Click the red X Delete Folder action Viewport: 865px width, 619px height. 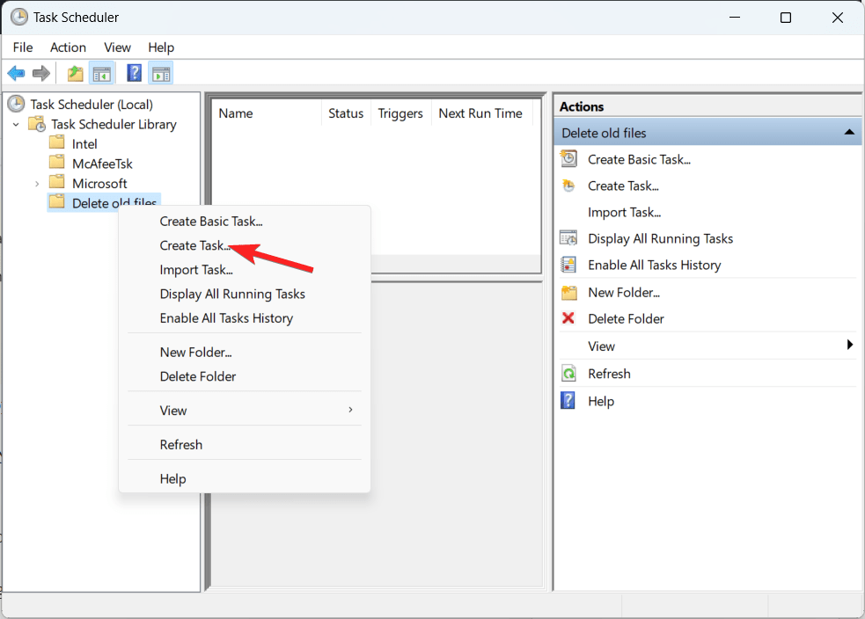(627, 318)
